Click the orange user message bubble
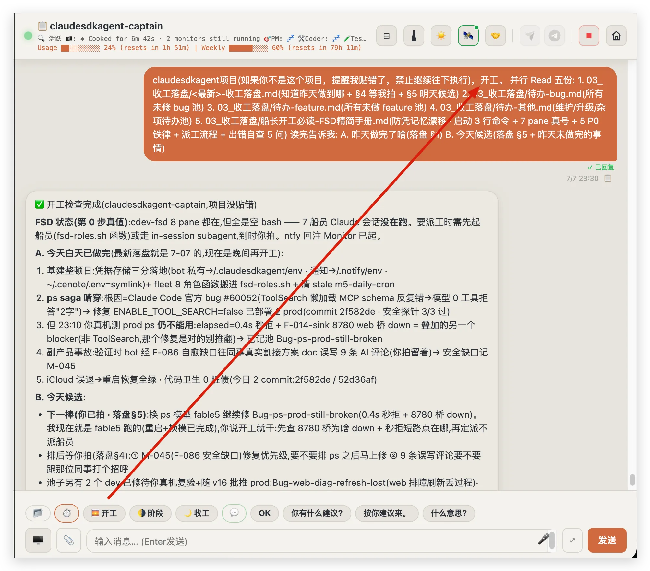 (380, 114)
